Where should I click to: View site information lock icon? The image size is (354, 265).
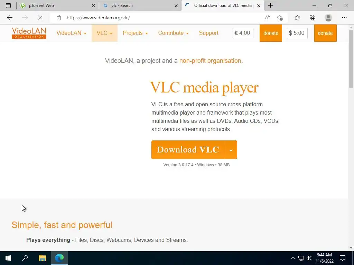pos(59,18)
